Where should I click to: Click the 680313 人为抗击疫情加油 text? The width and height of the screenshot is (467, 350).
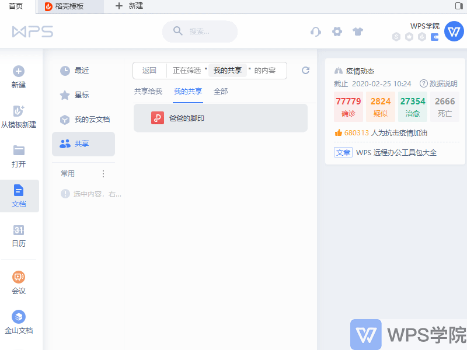point(386,133)
